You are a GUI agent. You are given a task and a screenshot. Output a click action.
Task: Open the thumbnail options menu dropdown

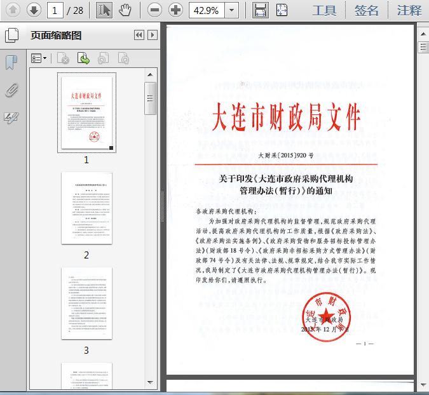tap(39, 58)
